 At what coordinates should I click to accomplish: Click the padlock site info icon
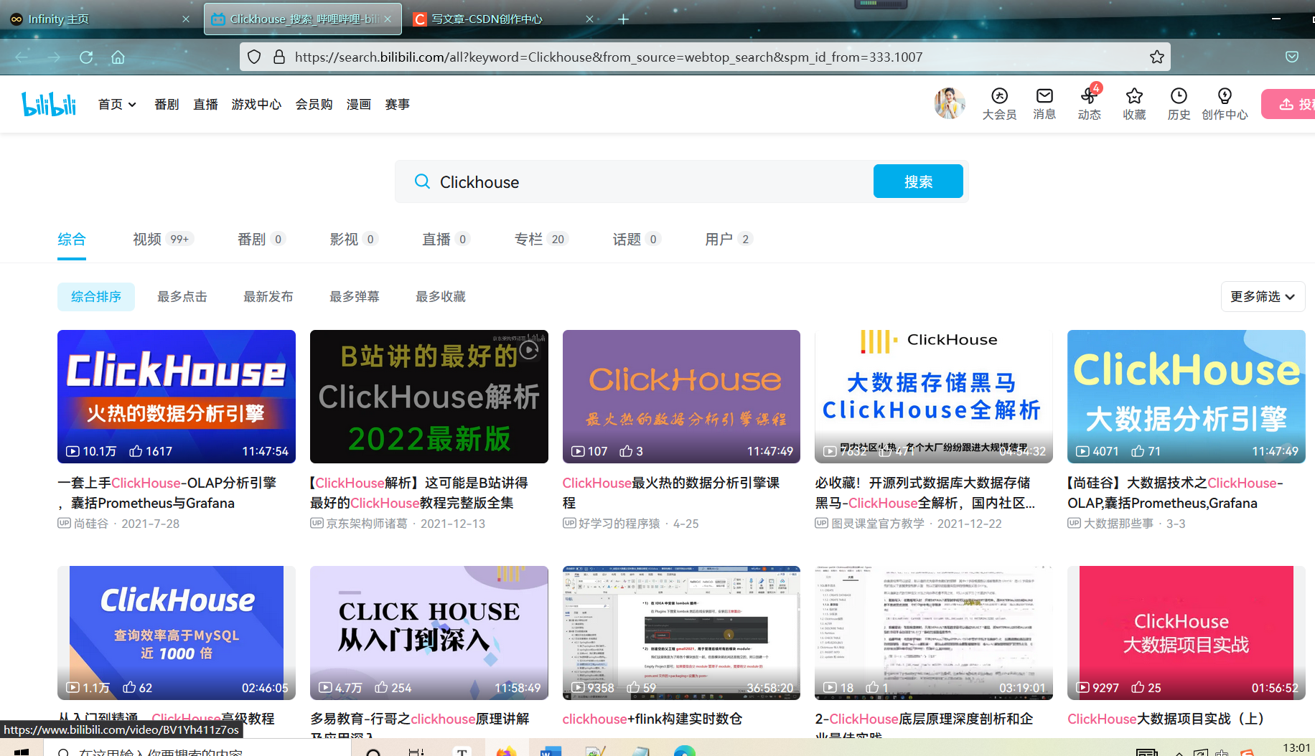coord(279,57)
